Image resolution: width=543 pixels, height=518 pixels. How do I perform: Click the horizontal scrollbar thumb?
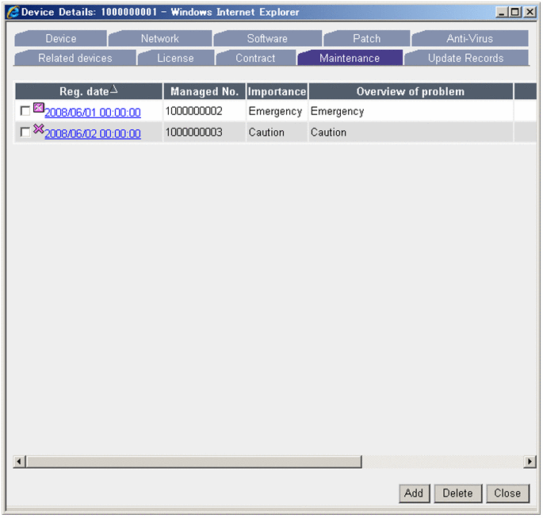tap(194, 462)
